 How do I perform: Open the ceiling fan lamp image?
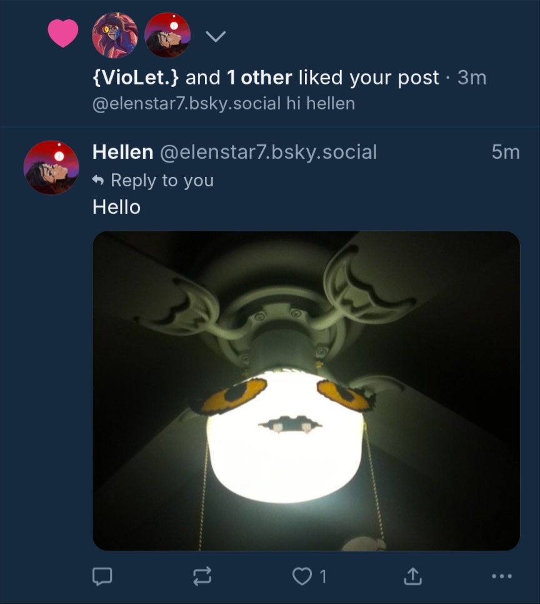coord(306,391)
